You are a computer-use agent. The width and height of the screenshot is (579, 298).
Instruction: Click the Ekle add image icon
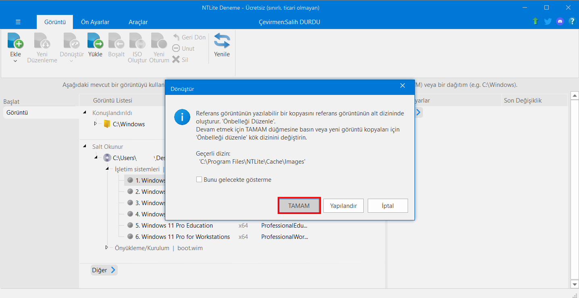[15, 41]
